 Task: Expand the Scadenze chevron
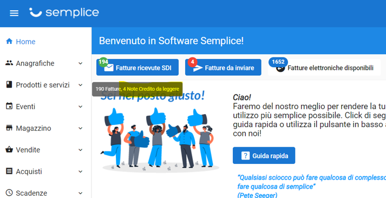click(81, 193)
